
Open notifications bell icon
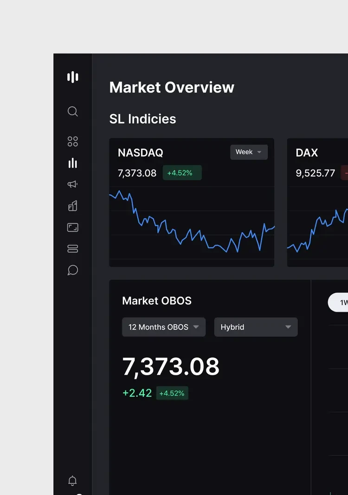(72, 481)
